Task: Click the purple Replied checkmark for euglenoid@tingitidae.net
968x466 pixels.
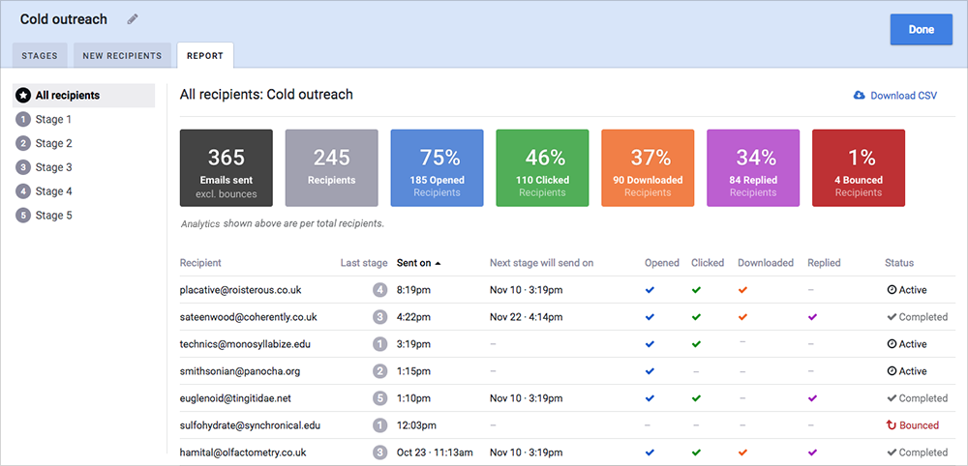Action: tap(812, 398)
